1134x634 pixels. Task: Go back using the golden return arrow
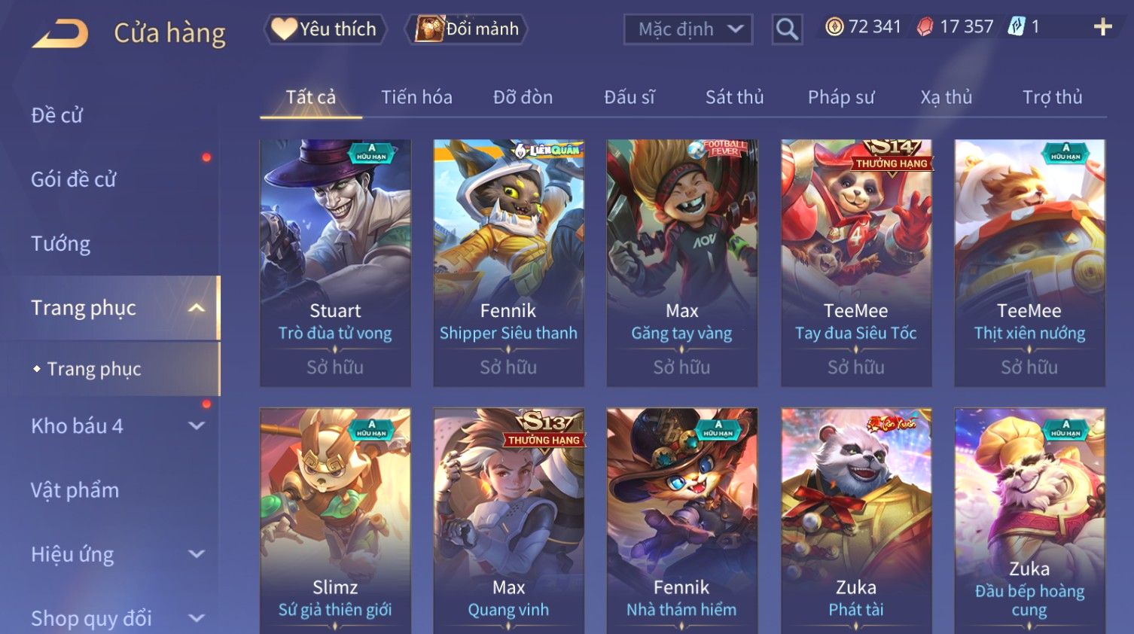pyautogui.click(x=60, y=34)
